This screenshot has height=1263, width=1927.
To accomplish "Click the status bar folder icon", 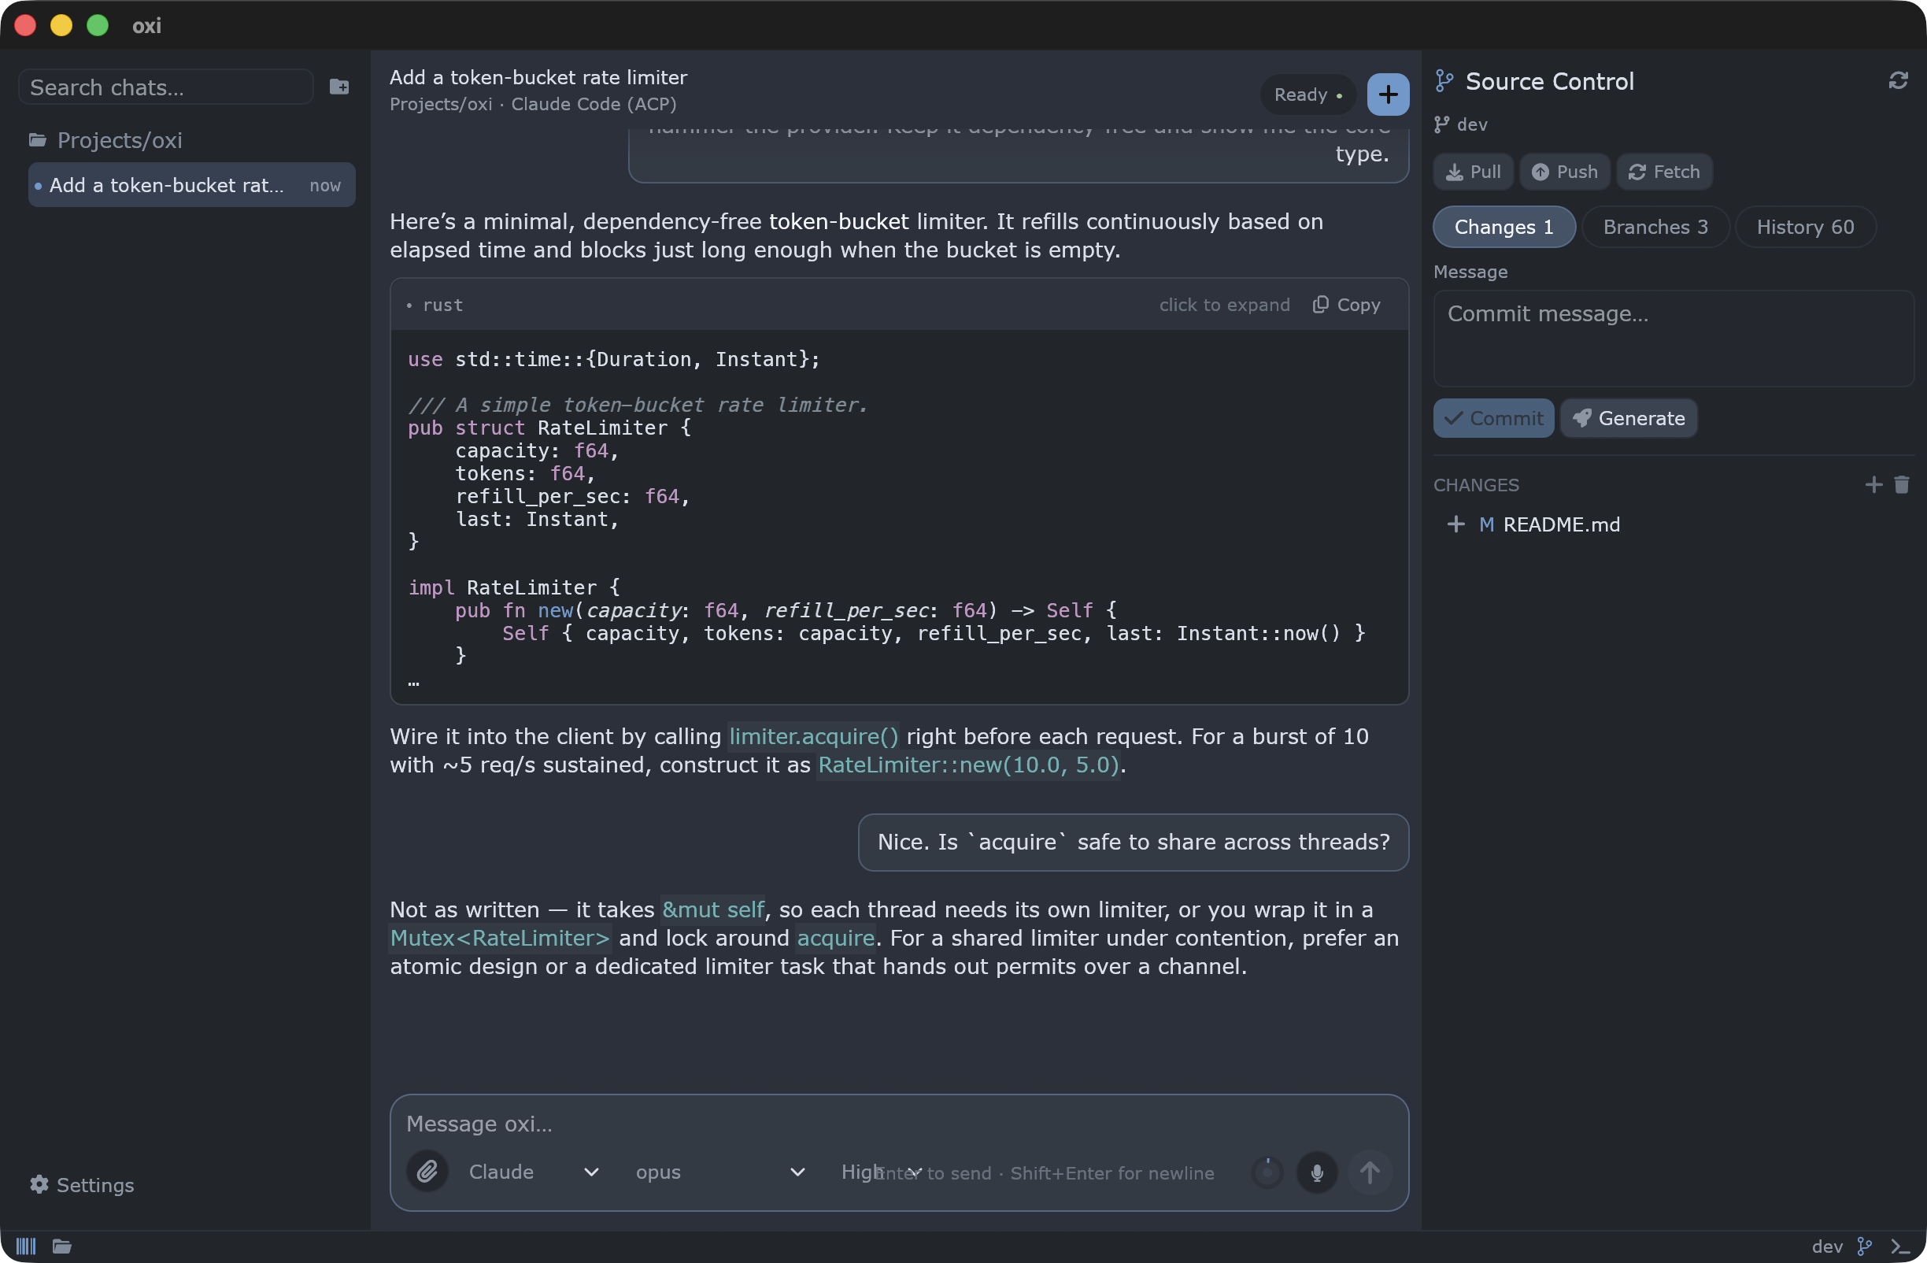I will click(x=62, y=1246).
